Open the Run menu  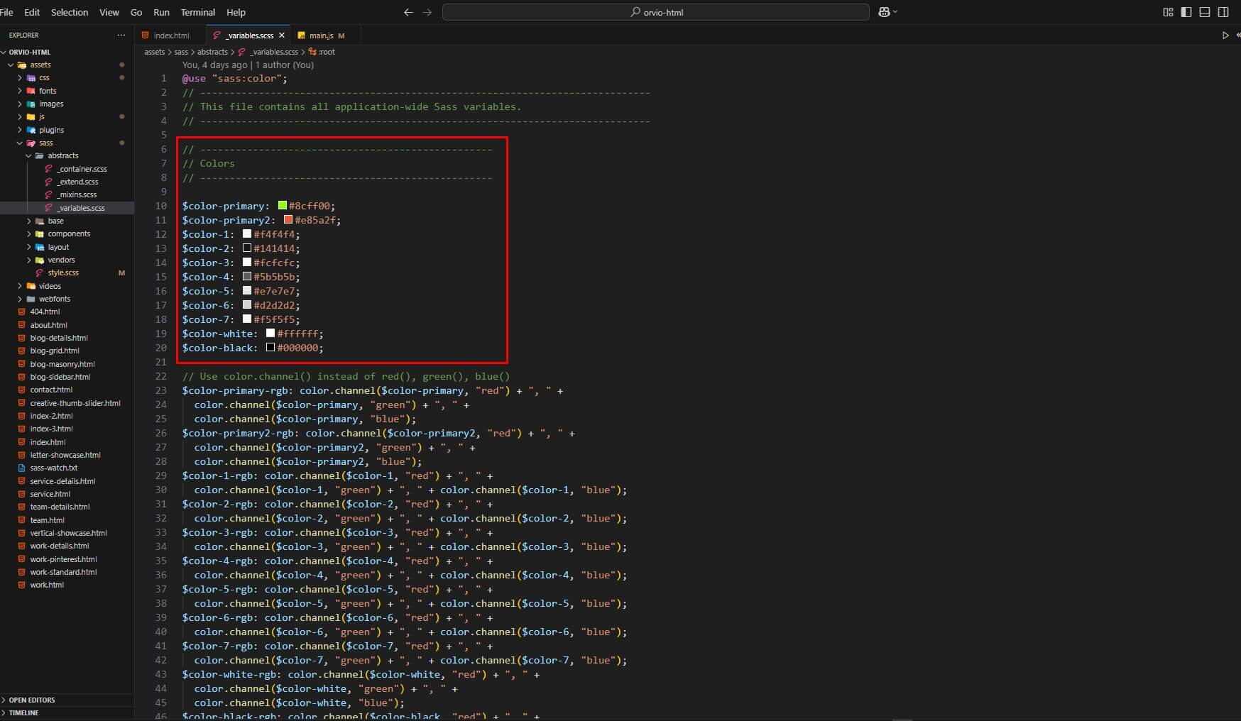161,12
